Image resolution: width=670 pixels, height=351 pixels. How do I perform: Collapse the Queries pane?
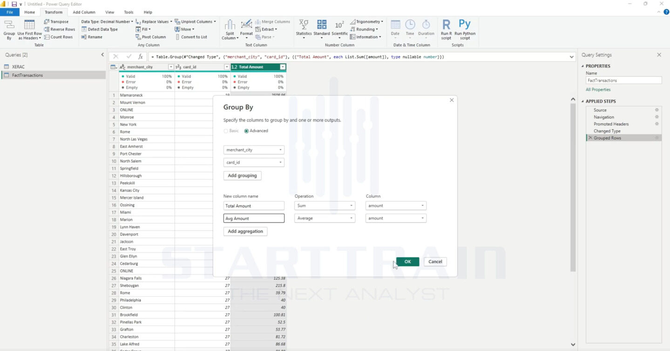tap(102, 55)
